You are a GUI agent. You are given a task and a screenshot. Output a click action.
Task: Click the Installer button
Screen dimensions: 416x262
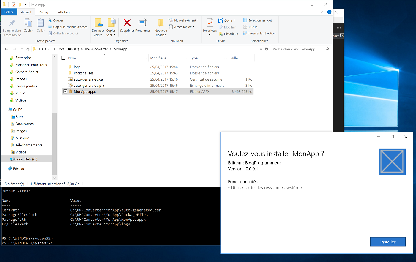(x=388, y=242)
